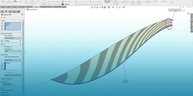
Task: Move guide curve Sketch1 up
Action: coord(2,66)
